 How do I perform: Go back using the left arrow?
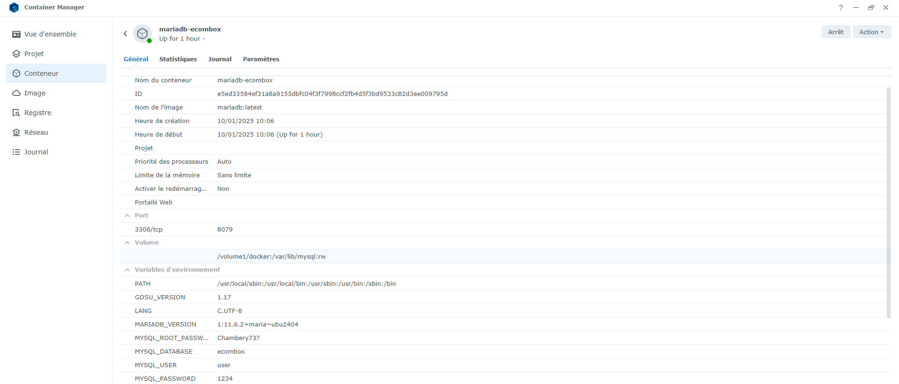click(x=125, y=34)
